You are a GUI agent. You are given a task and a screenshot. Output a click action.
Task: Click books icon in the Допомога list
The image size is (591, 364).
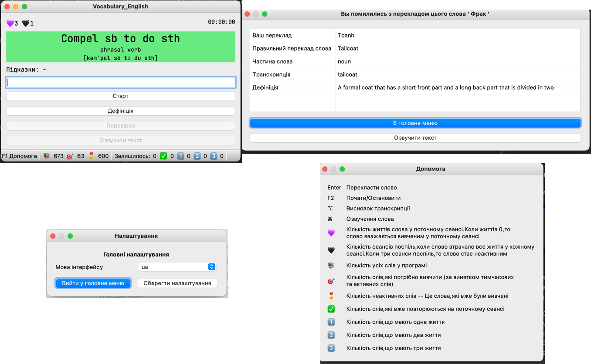click(x=331, y=266)
